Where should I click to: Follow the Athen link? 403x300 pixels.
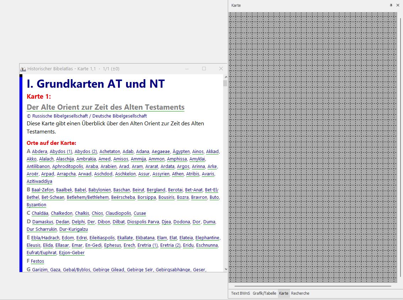[178, 174]
